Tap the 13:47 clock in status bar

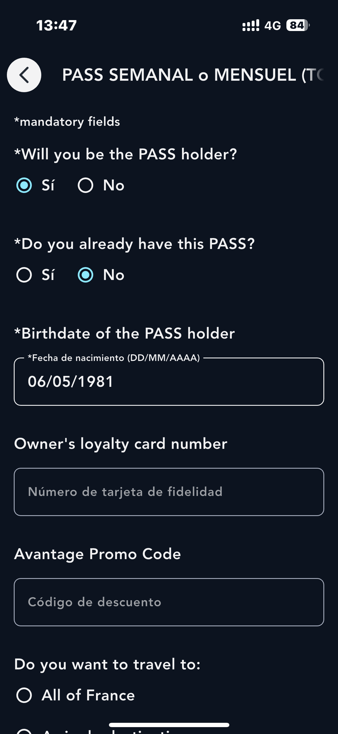point(56,25)
